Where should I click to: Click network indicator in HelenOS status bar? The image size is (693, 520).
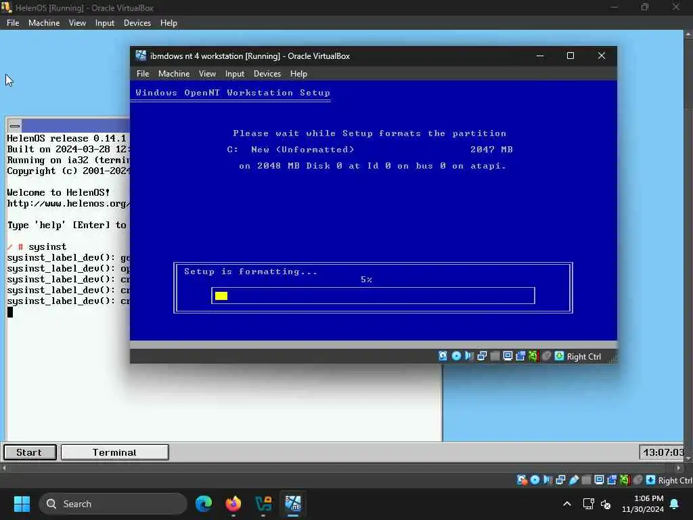pyautogui.click(x=560, y=480)
